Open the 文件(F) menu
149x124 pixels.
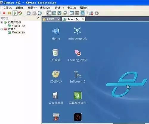[x=7, y=8]
